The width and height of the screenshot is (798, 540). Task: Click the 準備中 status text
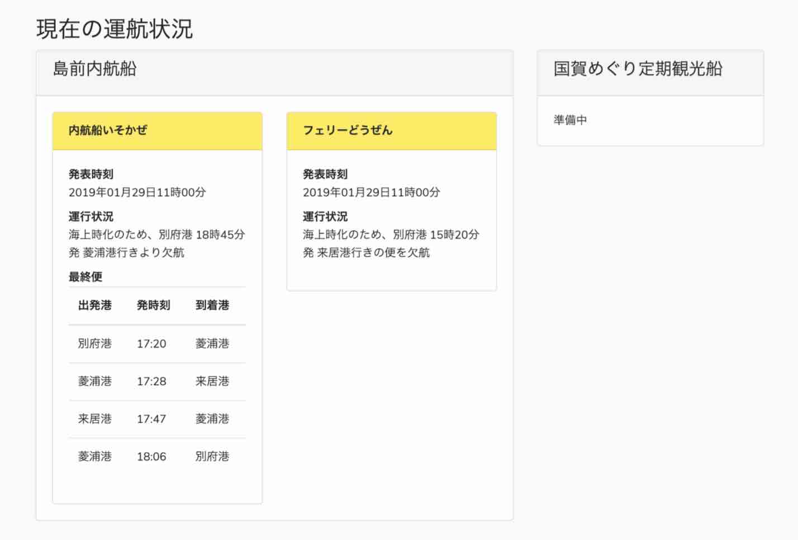click(570, 120)
